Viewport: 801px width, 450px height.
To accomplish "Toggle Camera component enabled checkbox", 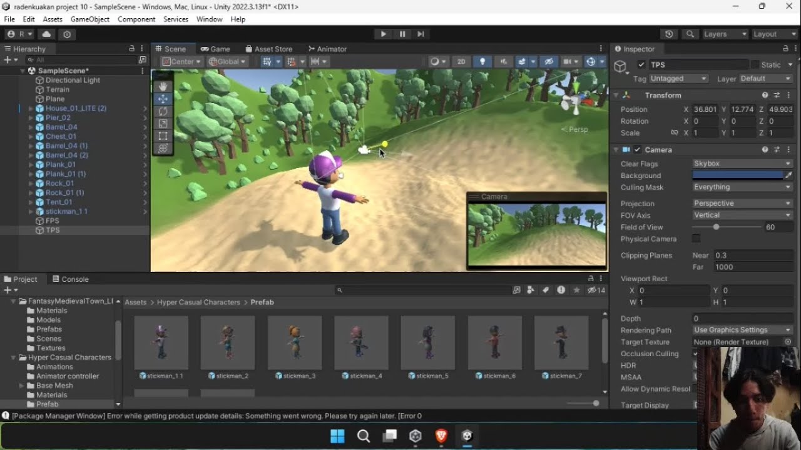I will click(x=637, y=150).
